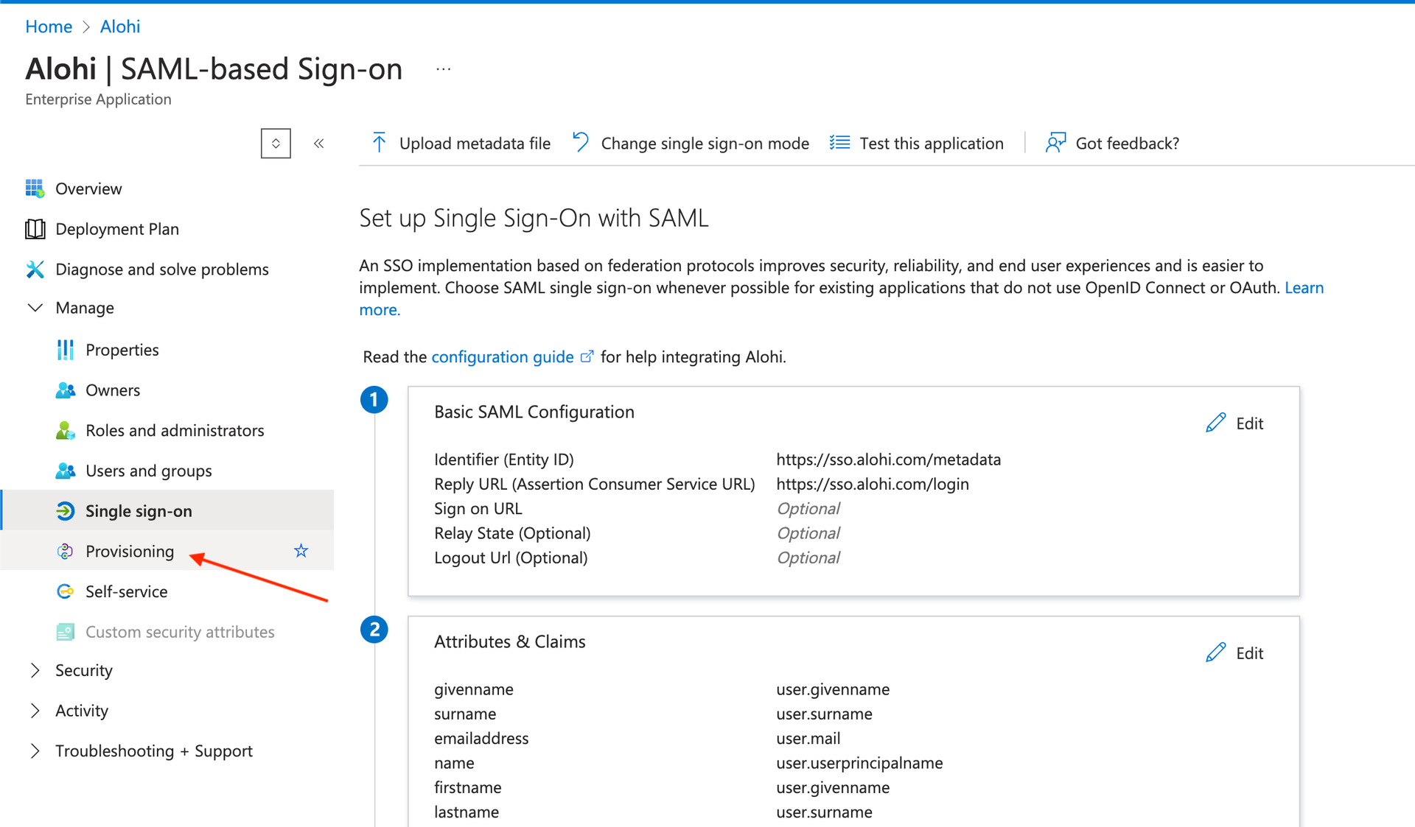Click the Got feedback person icon
The width and height of the screenshot is (1415, 827).
coord(1055,143)
